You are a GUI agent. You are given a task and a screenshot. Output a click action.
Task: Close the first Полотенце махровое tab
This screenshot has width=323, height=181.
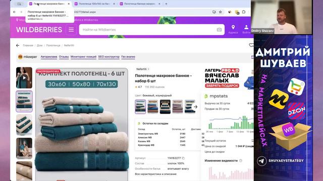(69, 4)
